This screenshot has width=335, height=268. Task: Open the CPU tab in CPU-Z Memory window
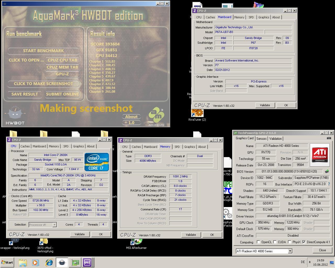[x=125, y=147]
